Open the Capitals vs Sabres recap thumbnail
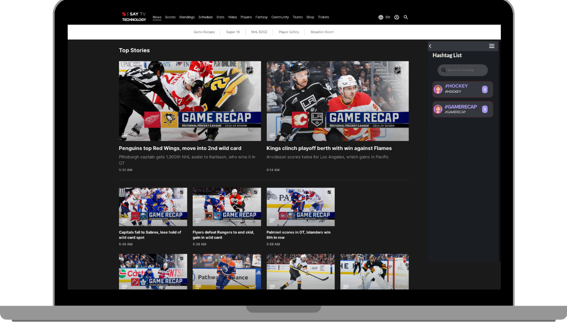Viewport: 567px width, 325px height. 153,207
